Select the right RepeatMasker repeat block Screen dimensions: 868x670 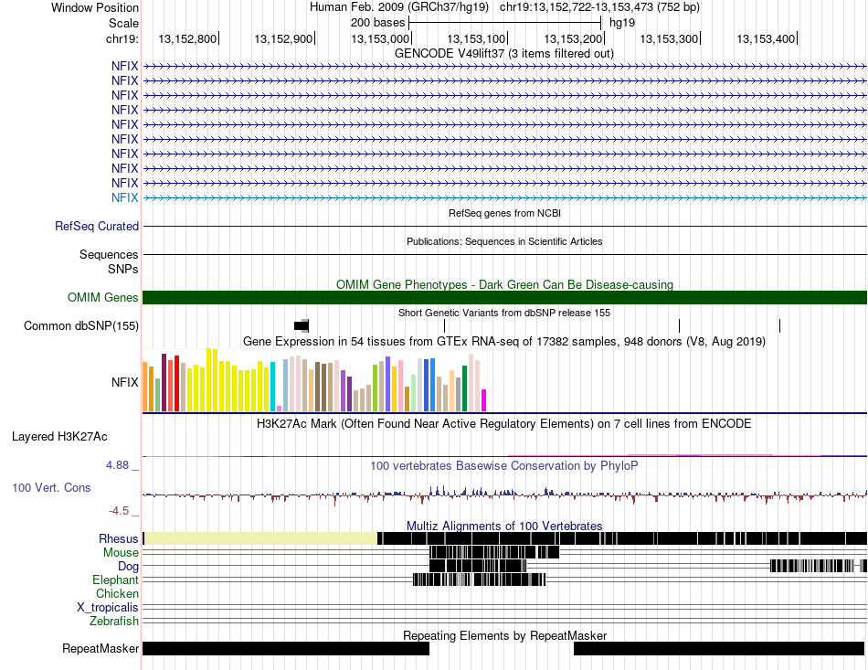point(718,648)
